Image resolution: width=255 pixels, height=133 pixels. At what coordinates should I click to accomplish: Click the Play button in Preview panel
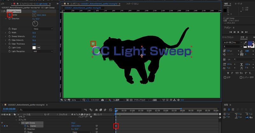pos(238,32)
